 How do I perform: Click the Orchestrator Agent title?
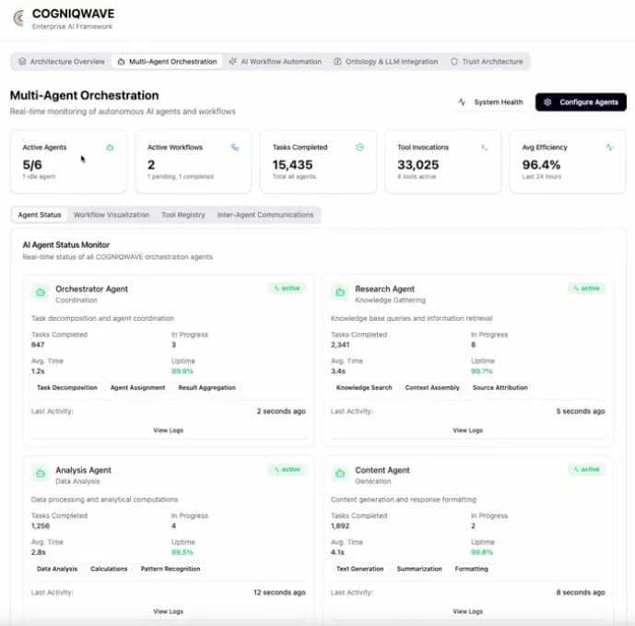click(x=91, y=289)
